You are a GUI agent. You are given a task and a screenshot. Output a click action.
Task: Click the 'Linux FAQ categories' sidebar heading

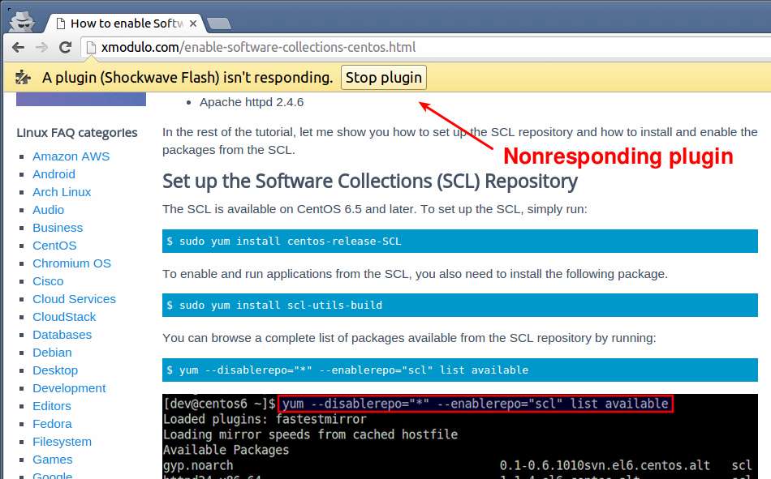click(x=77, y=133)
